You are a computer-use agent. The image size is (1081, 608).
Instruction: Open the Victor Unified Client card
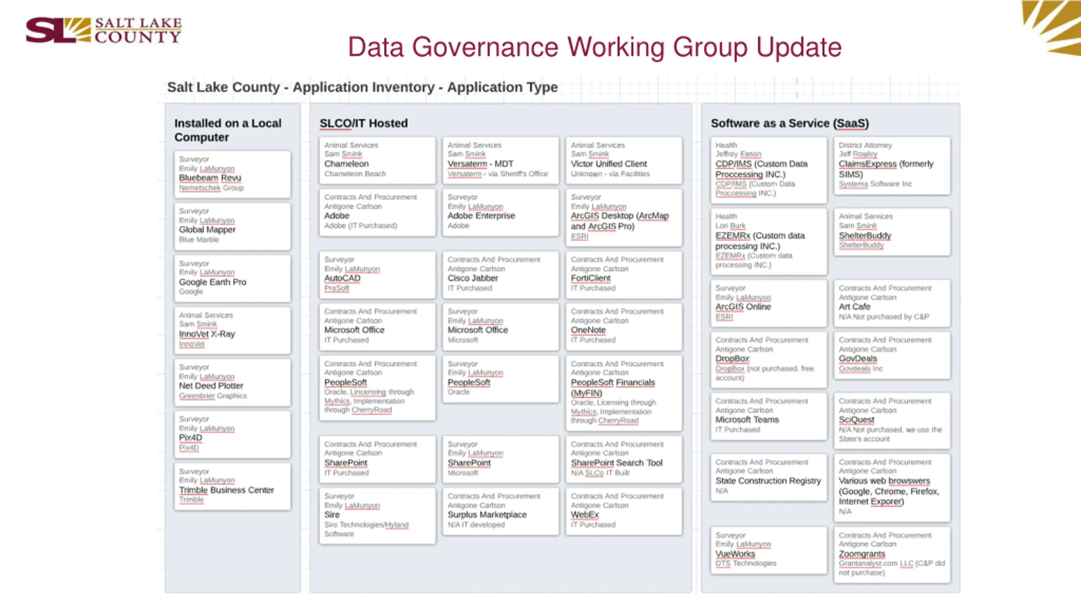[x=624, y=160]
